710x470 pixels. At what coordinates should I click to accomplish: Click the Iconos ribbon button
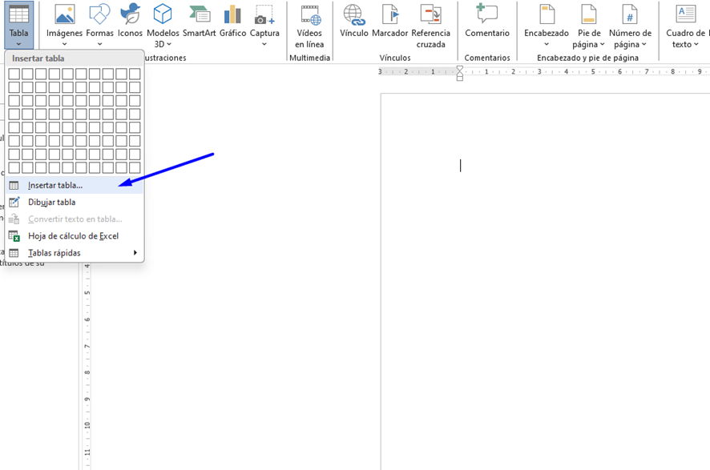click(x=130, y=22)
